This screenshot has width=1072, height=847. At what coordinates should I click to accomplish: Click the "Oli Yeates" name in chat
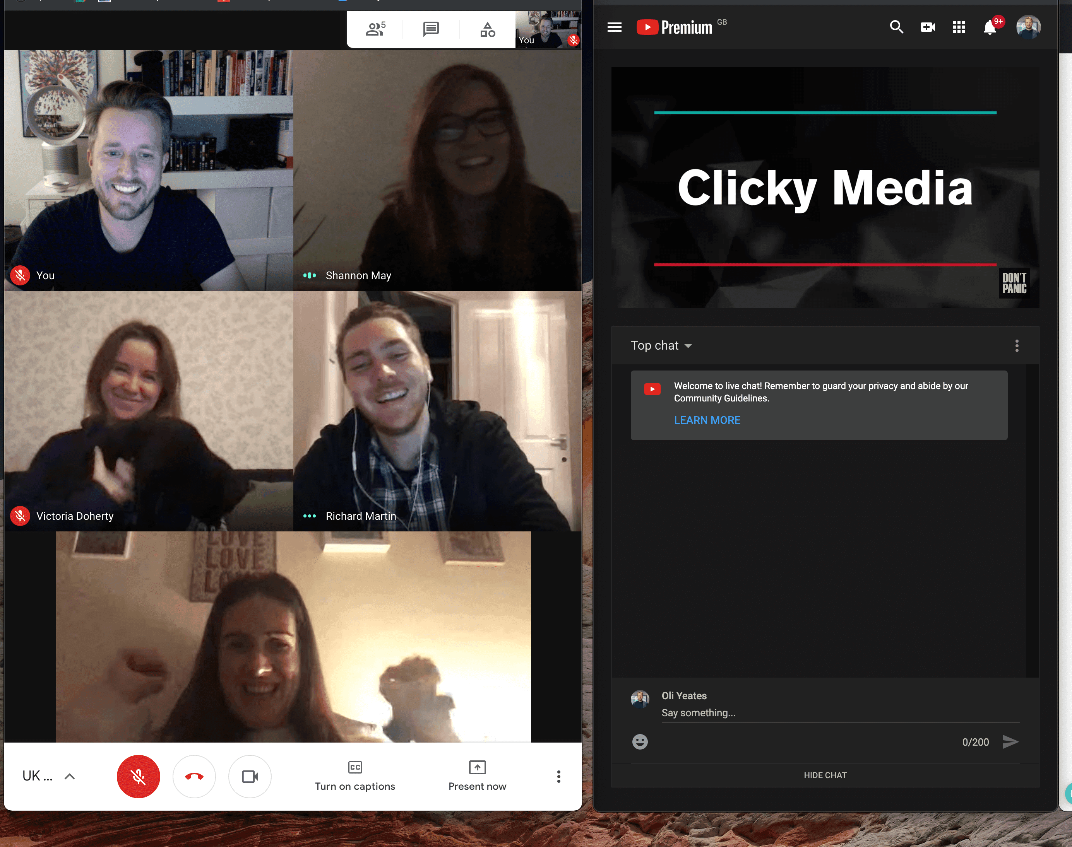pos(684,695)
